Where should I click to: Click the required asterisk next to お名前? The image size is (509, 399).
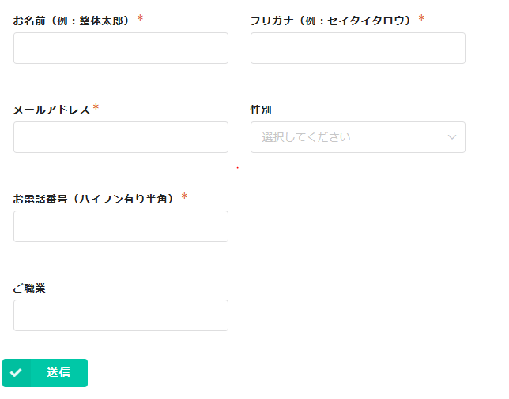pos(140,18)
